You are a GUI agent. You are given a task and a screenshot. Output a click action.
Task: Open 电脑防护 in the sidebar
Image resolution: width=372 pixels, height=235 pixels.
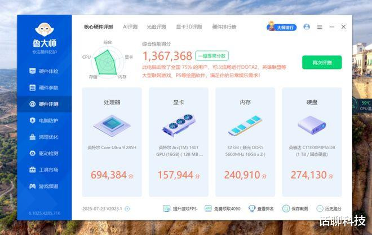click(x=44, y=120)
